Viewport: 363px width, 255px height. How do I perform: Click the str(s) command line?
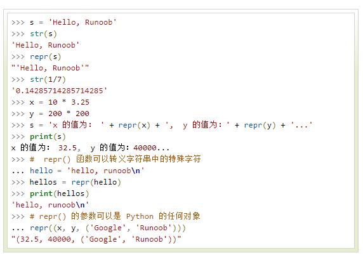34,34
